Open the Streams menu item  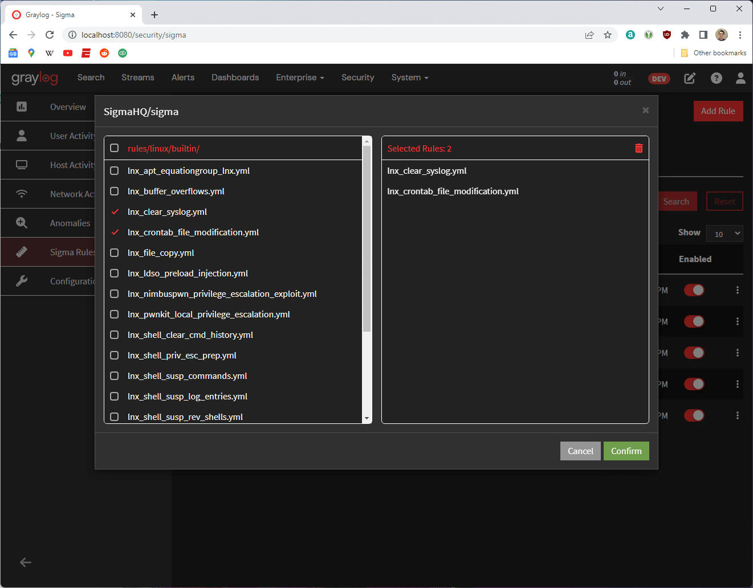137,77
